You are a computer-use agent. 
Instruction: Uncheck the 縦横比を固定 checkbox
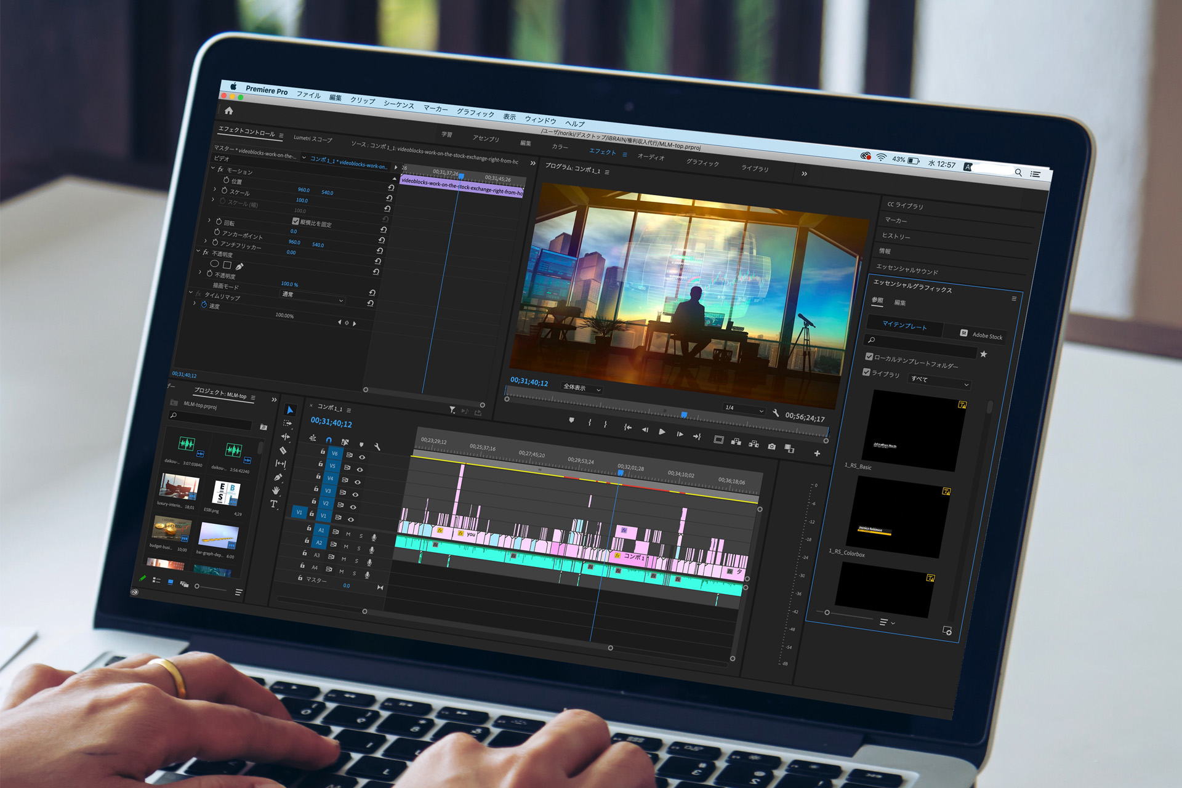coord(295,221)
